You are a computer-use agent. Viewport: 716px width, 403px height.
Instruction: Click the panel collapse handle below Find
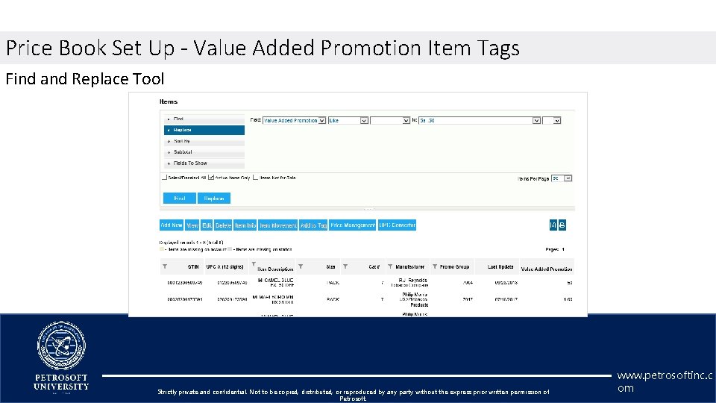[369, 209]
